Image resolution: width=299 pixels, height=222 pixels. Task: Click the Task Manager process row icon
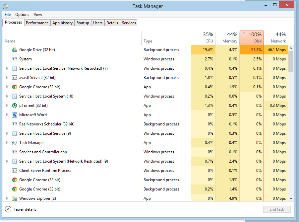[15, 143]
